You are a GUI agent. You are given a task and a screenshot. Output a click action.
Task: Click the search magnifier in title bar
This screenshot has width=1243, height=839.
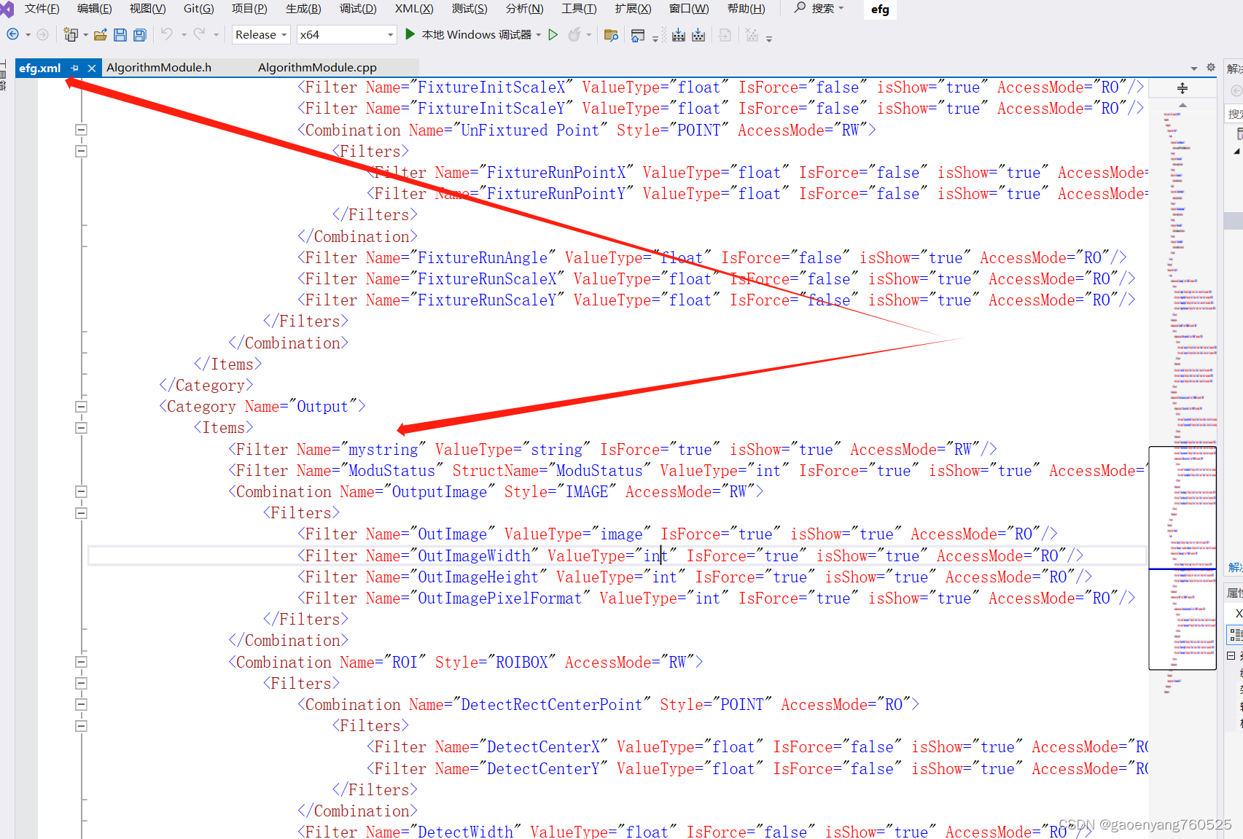point(800,8)
